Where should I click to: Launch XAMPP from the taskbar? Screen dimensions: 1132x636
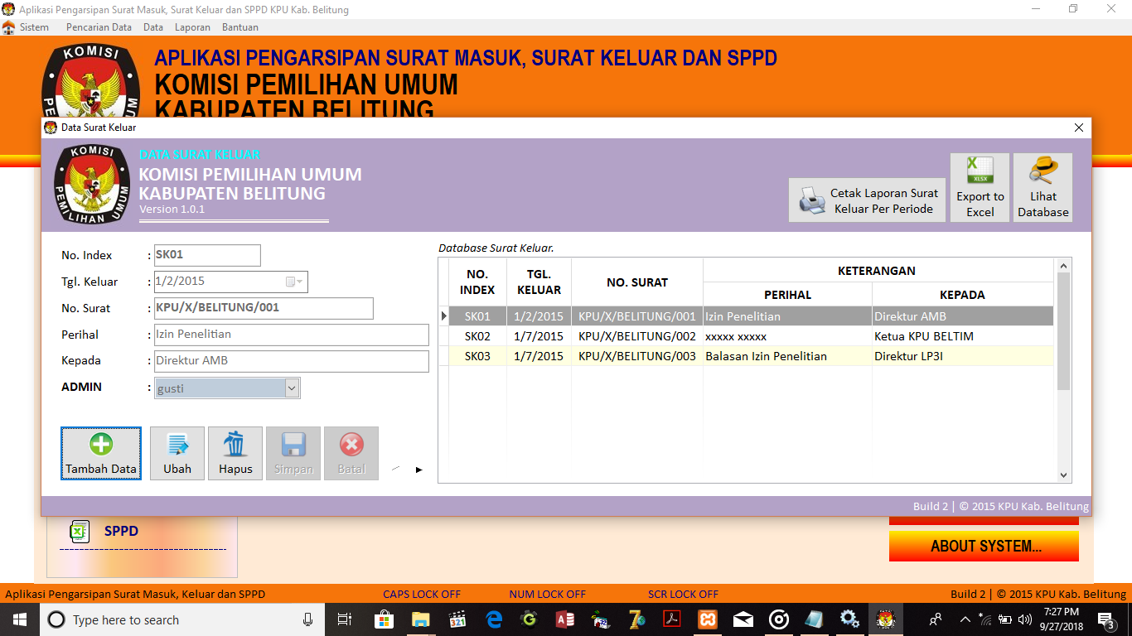point(706,619)
